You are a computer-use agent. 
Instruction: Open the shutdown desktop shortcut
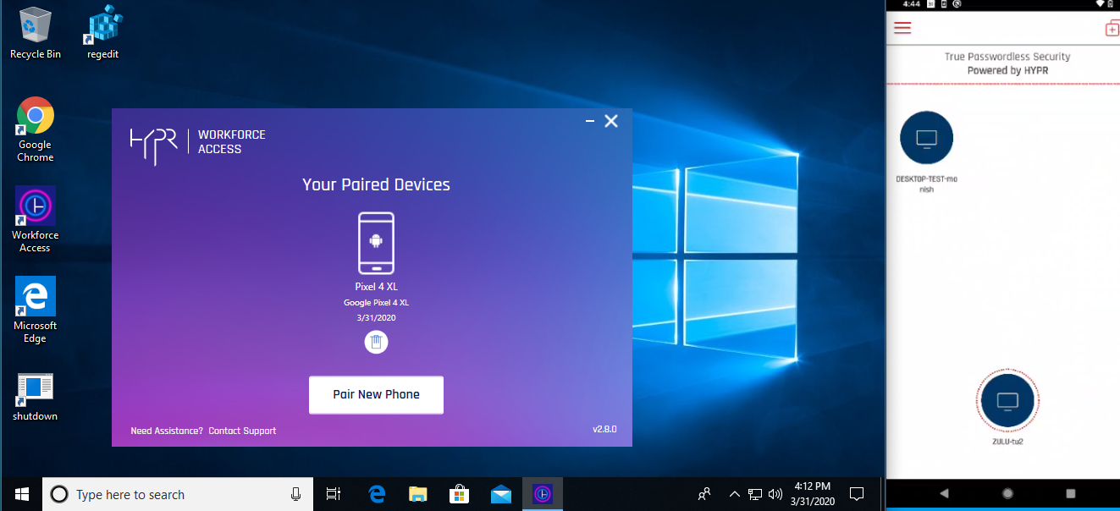[36, 398]
